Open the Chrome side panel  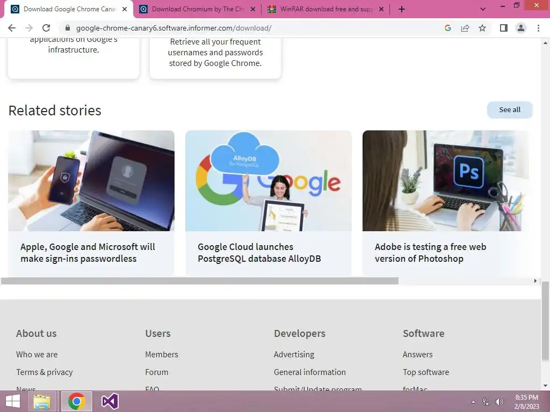(x=504, y=28)
